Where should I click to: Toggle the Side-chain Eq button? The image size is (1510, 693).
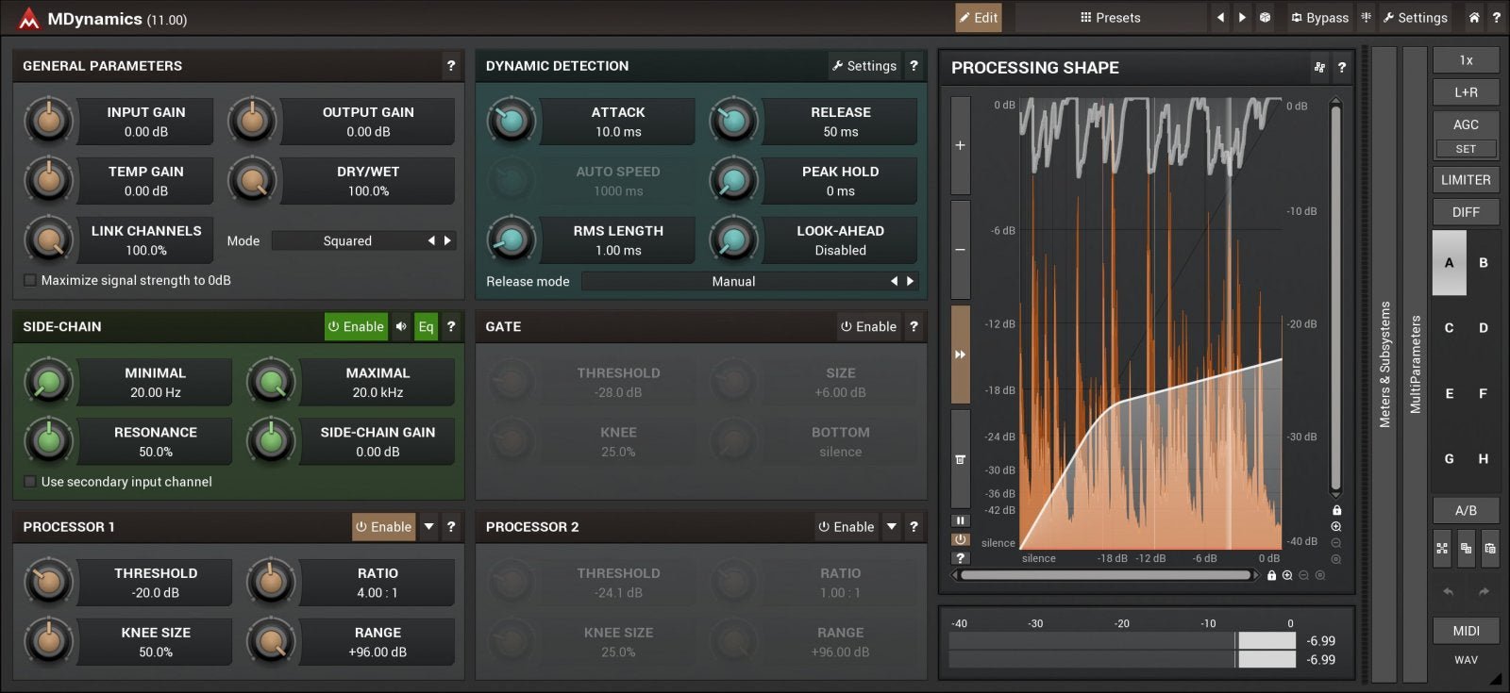(x=426, y=326)
